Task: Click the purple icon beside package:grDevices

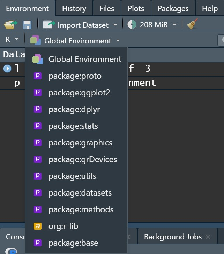Action: (38, 159)
